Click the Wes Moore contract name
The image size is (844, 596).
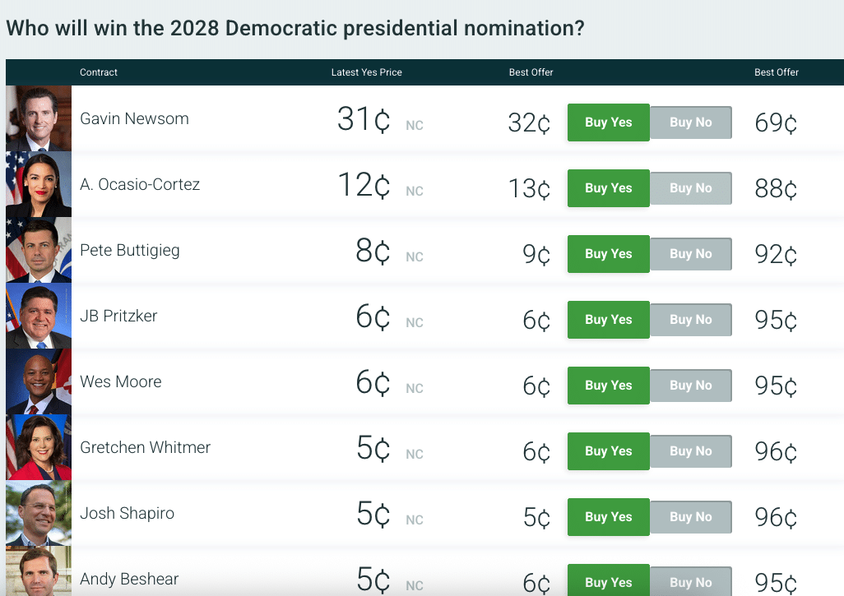point(120,381)
